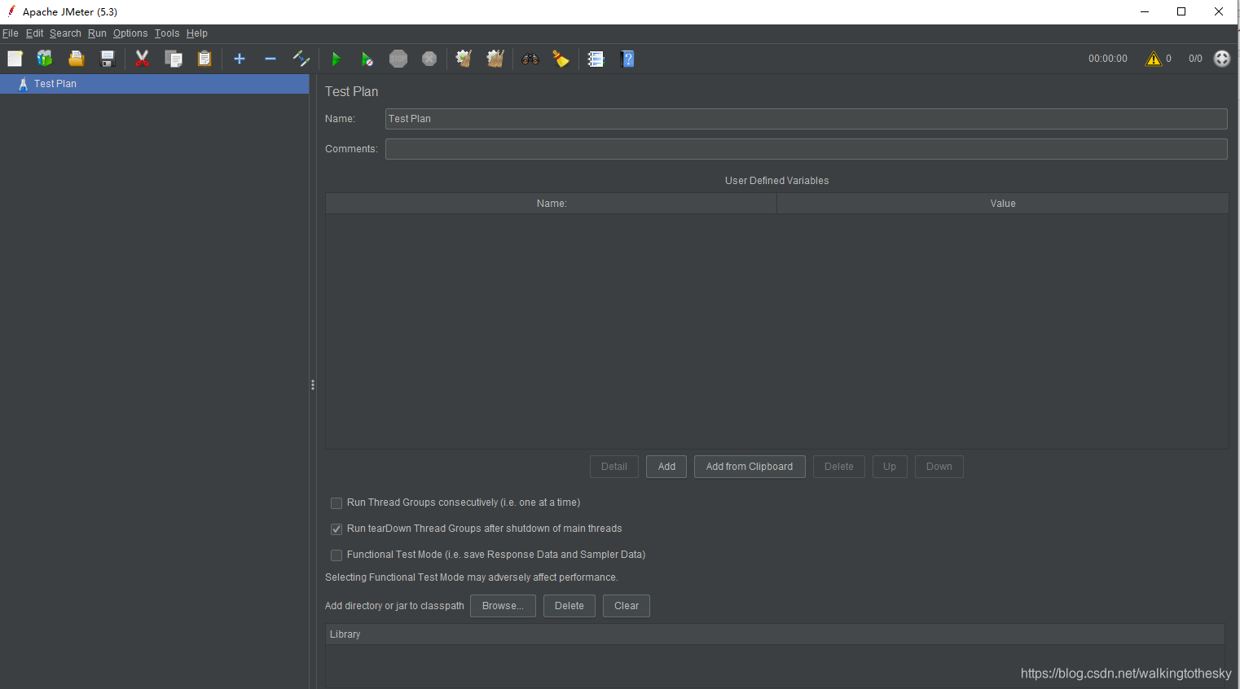Screen dimensions: 1240x689
Task: Click the Value column header
Action: point(1003,204)
